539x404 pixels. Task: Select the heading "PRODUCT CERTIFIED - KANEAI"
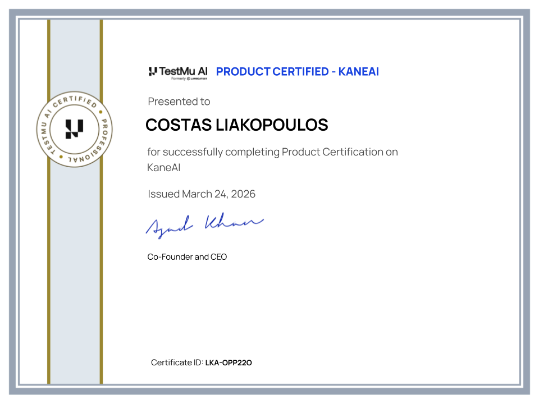click(x=298, y=71)
